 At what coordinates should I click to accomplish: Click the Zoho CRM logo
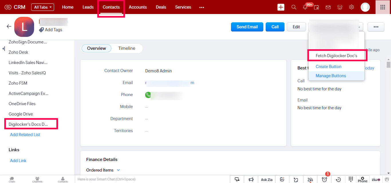click(x=15, y=7)
